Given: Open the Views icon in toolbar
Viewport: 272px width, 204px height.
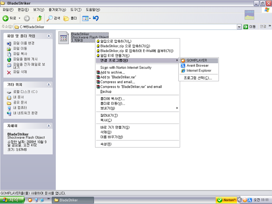Looking at the screenshot, I should pyautogui.click(x=85, y=18).
